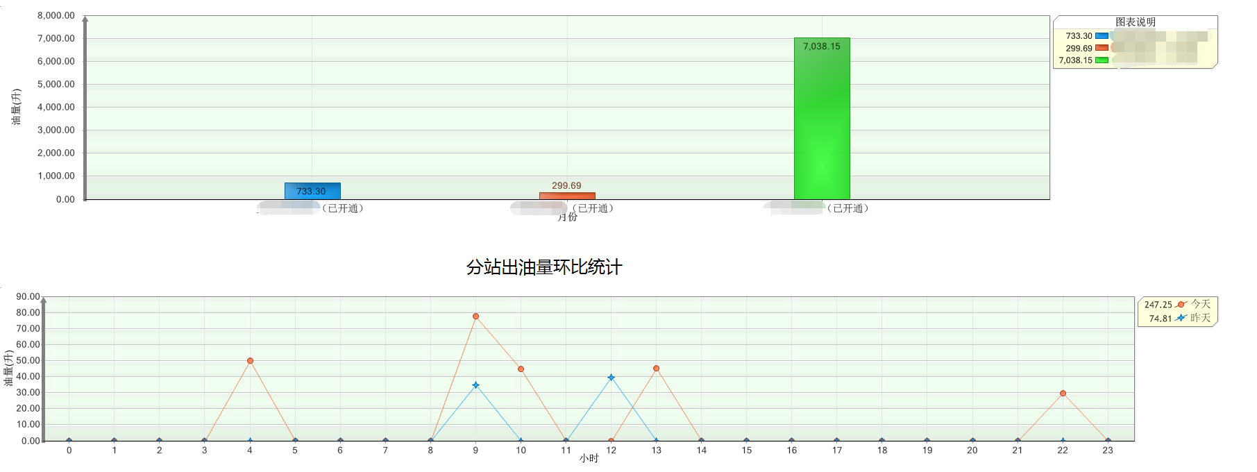
Task: Click the 8,000.00 y-axis label
Action: 56,15
